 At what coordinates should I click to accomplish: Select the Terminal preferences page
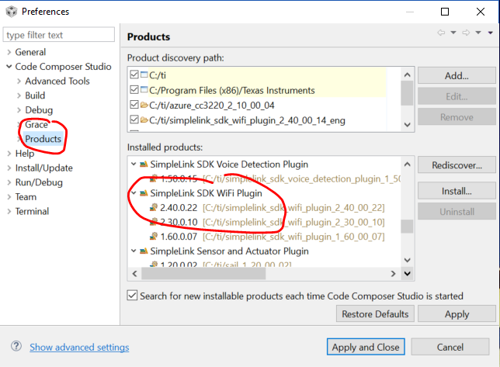pos(32,211)
